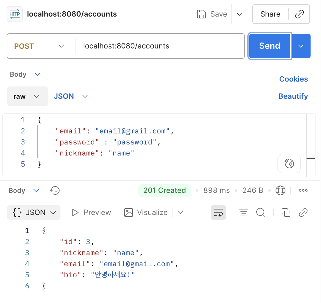Send the request with the Send button
321x303 pixels.
point(270,46)
